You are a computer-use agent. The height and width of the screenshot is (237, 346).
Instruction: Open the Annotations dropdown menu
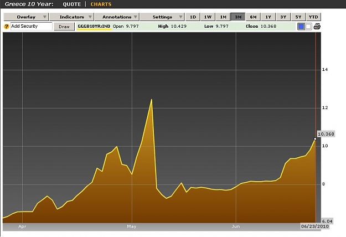(x=117, y=17)
